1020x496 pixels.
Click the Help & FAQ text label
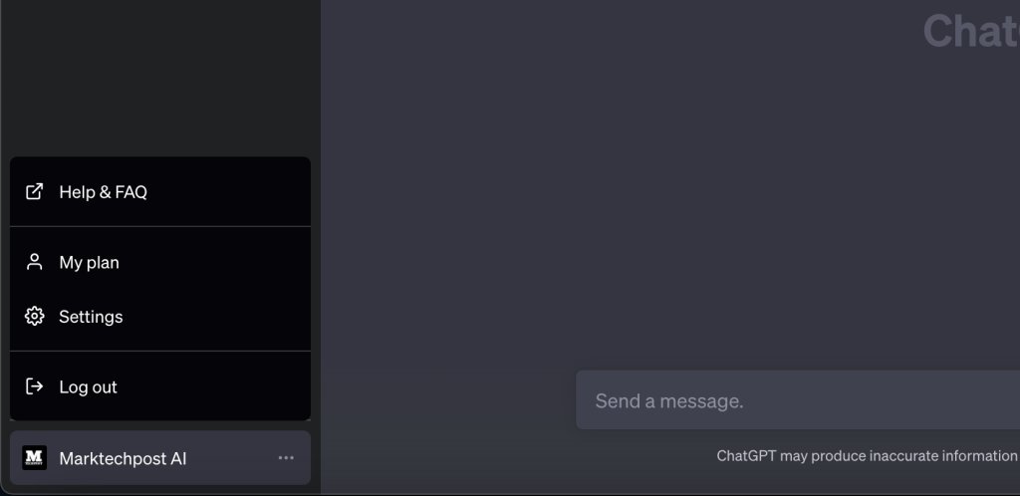click(x=103, y=192)
